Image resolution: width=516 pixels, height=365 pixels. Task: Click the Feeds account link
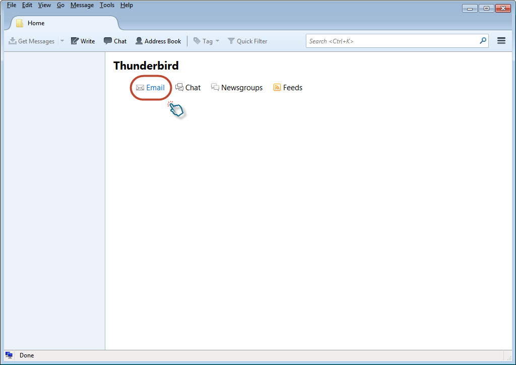pos(288,88)
